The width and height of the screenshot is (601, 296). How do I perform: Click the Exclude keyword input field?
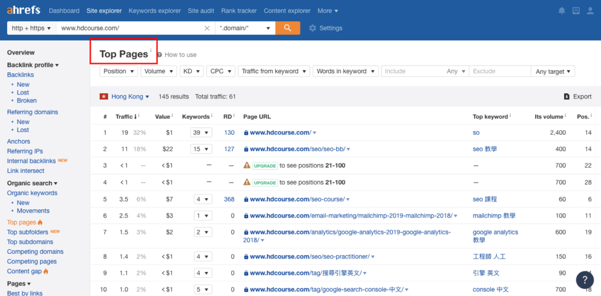pos(500,72)
